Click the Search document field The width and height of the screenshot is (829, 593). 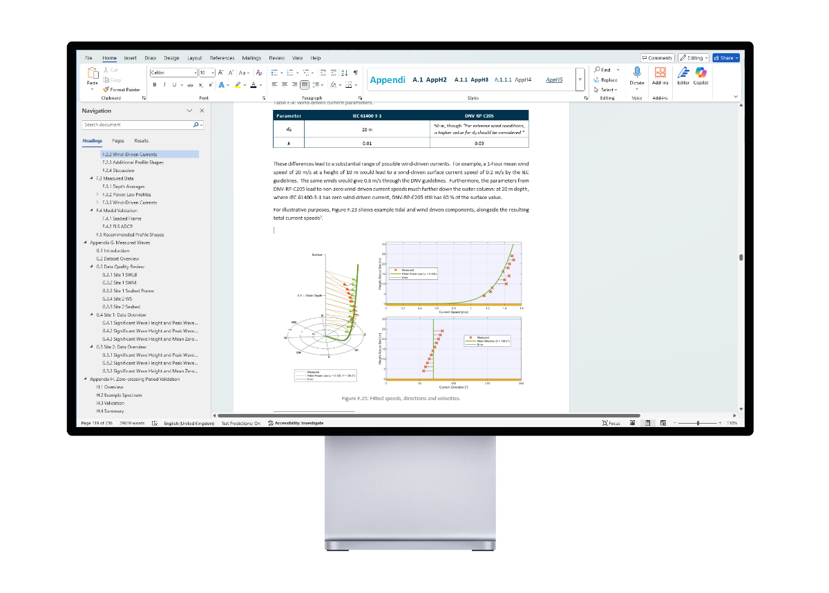pyautogui.click(x=136, y=125)
